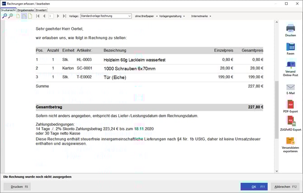This screenshot has height=193, width=303.
Task: Click the 'Bezeichnung' column header
Action: pos(115,51)
